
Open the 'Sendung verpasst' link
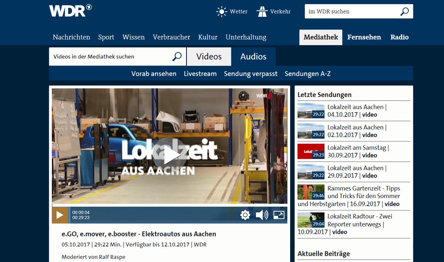click(x=251, y=74)
